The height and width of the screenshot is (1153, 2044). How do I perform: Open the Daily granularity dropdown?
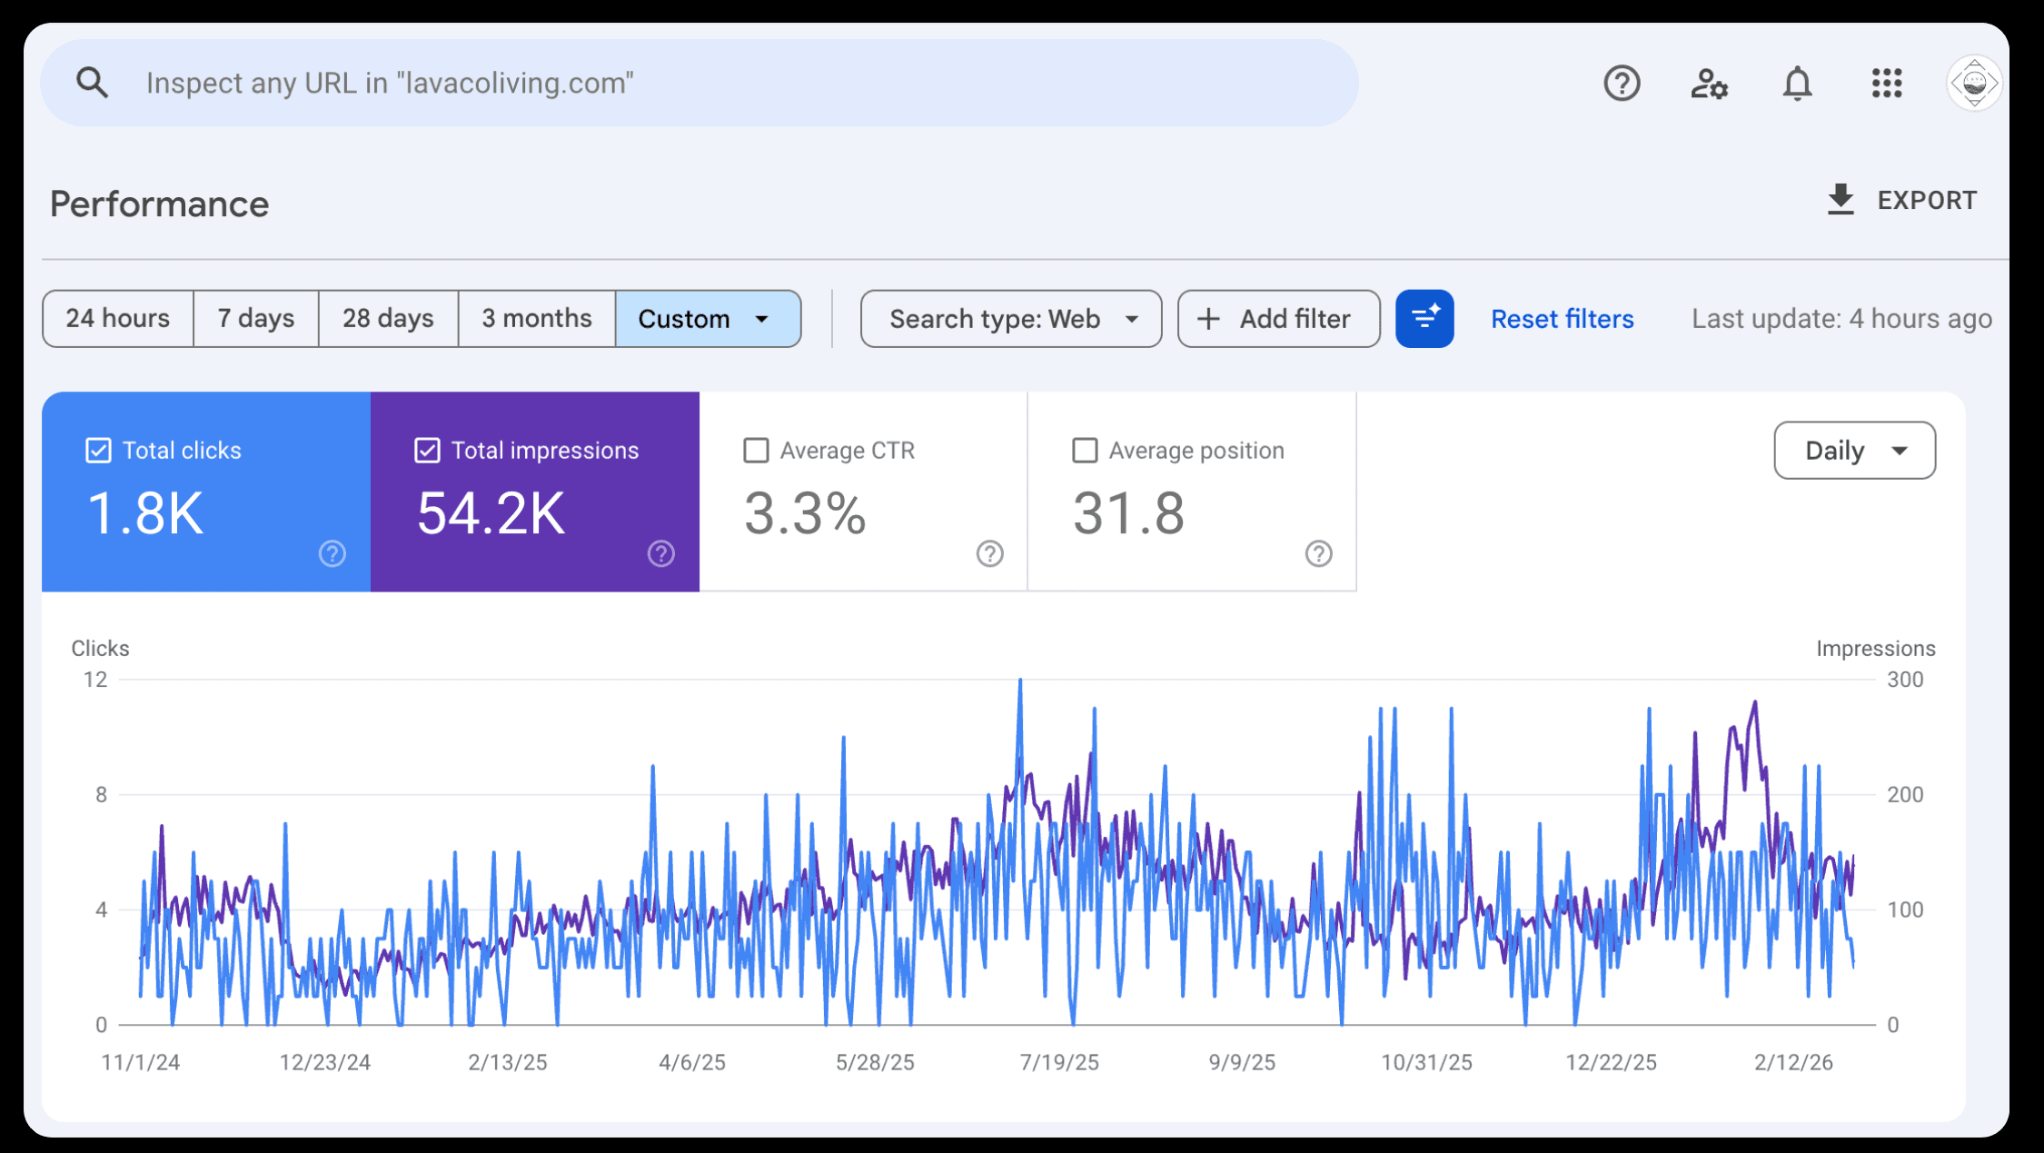[1854, 451]
